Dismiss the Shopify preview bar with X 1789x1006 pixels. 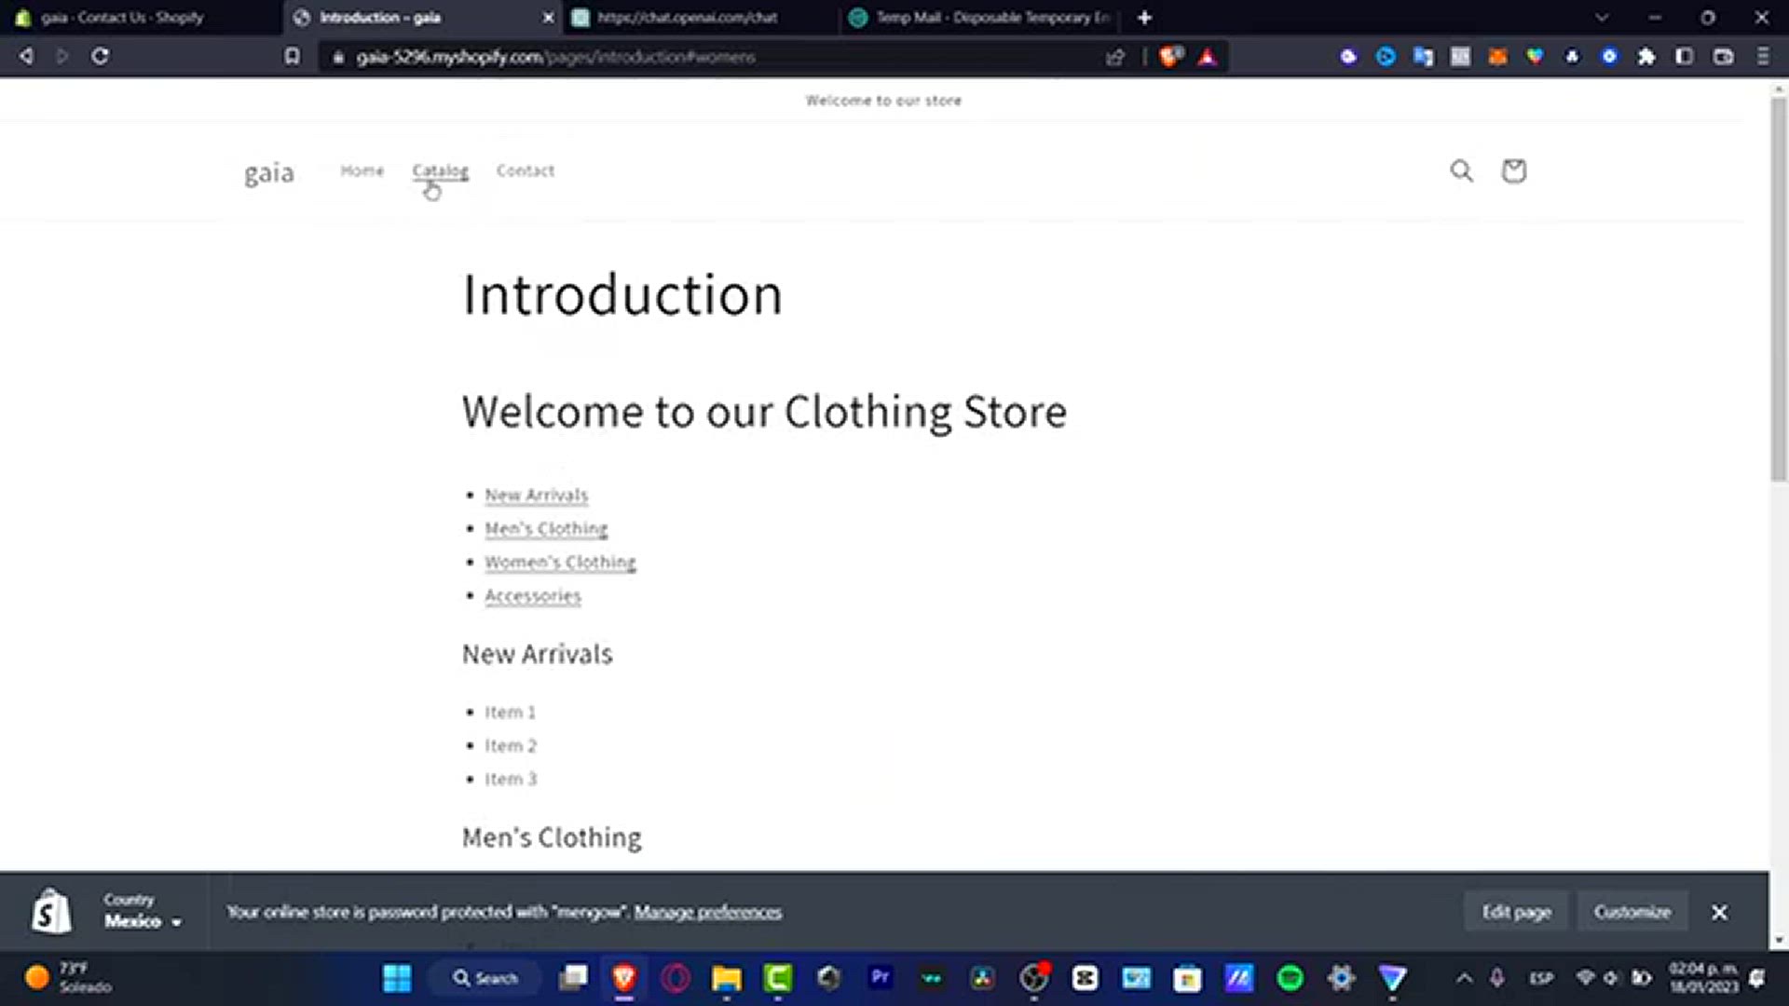tap(1719, 912)
